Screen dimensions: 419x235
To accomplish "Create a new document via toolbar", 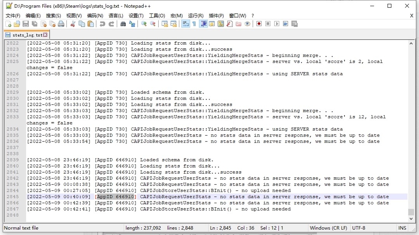I will click(x=8, y=24).
